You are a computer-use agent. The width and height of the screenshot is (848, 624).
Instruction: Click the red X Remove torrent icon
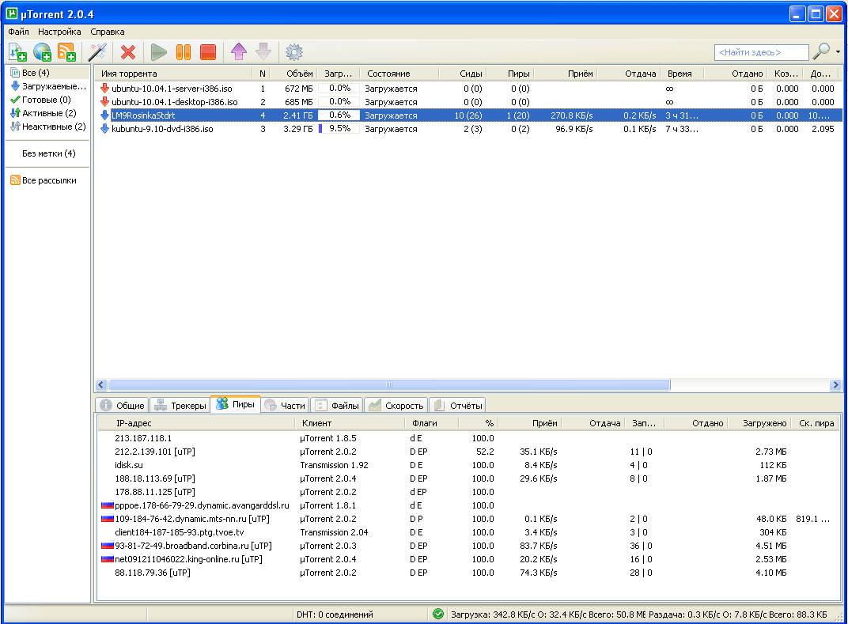point(128,52)
